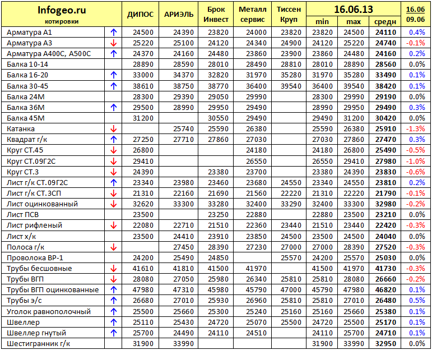Click the up arrow in Уголок равнополочный row
The image size is (432, 350).
coord(114,311)
